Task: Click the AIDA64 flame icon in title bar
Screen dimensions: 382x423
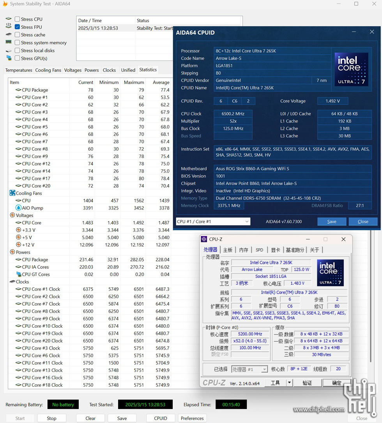Action: click(5, 4)
